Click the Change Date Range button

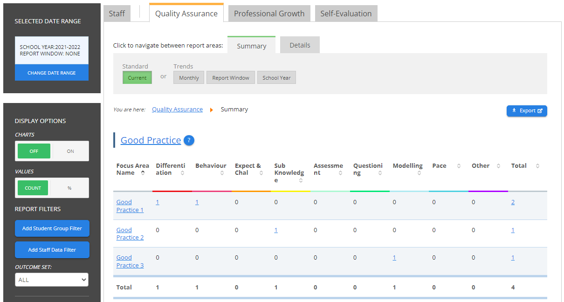point(52,73)
